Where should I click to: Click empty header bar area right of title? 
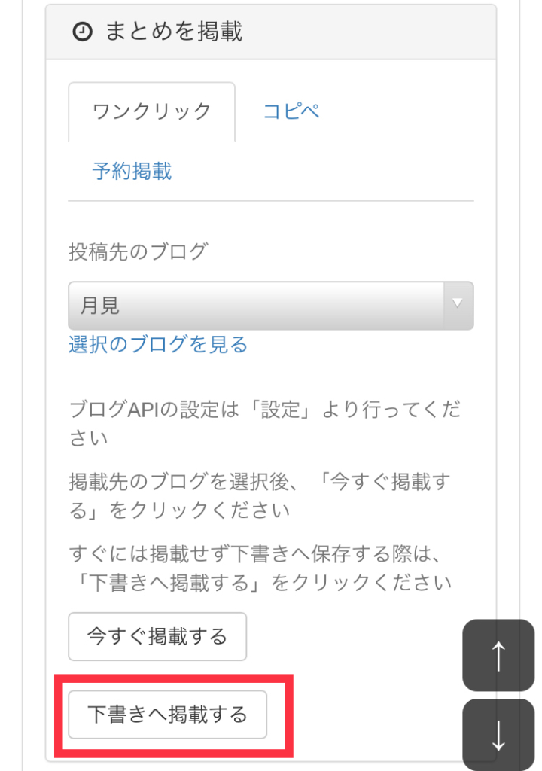pyautogui.click(x=369, y=32)
